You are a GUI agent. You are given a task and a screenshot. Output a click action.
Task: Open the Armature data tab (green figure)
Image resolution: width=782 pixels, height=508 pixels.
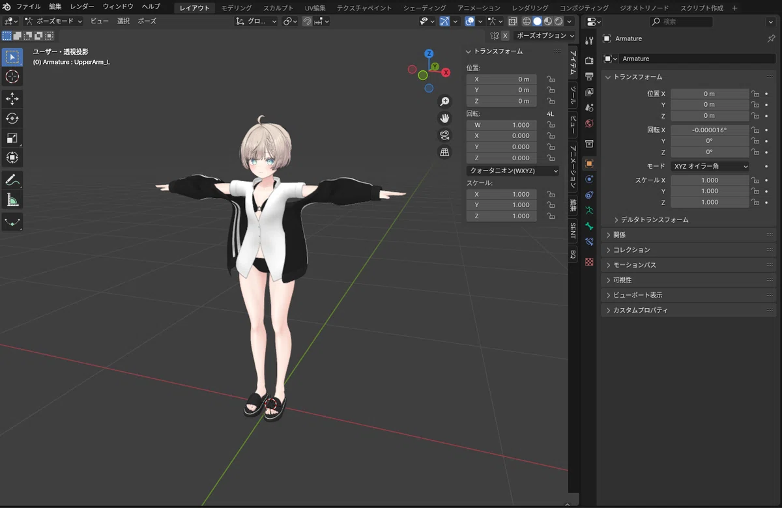click(589, 210)
